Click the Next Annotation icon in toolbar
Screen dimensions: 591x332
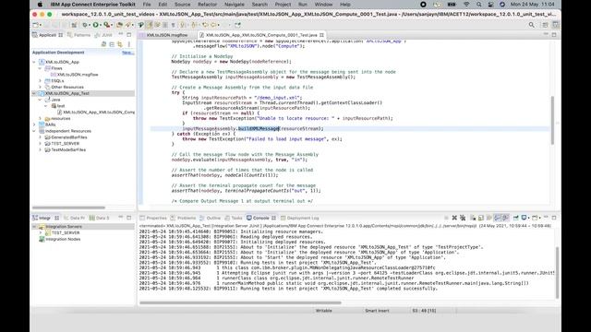click(x=183, y=25)
